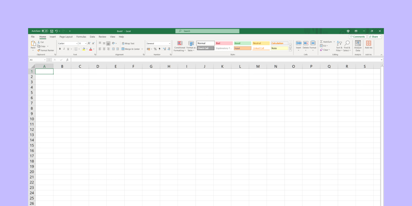Image resolution: width=412 pixels, height=206 pixels.
Task: Open Sort & Filter options
Action: point(339,46)
